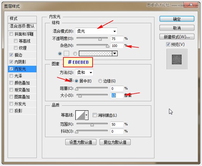Enable the 颜色叠加 checkbox

(x=11, y=83)
